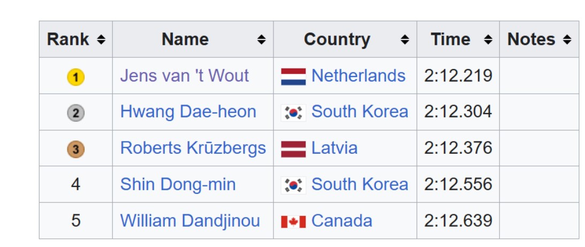Click South Korea flag beside Shin Dong-min
The width and height of the screenshot is (585, 247).
click(x=293, y=185)
